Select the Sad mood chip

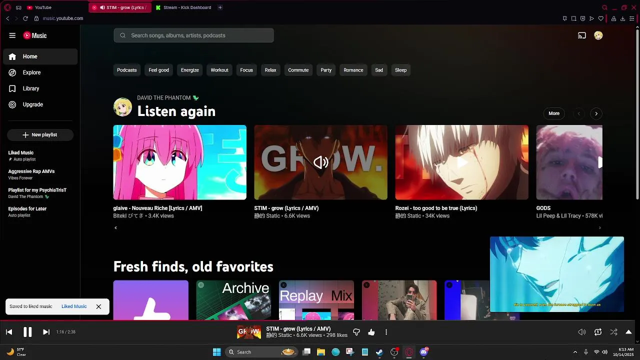(379, 70)
